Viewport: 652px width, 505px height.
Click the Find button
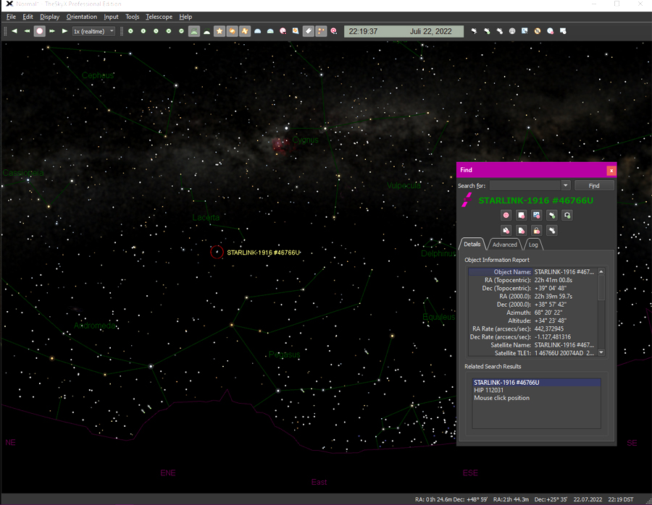tap(594, 186)
